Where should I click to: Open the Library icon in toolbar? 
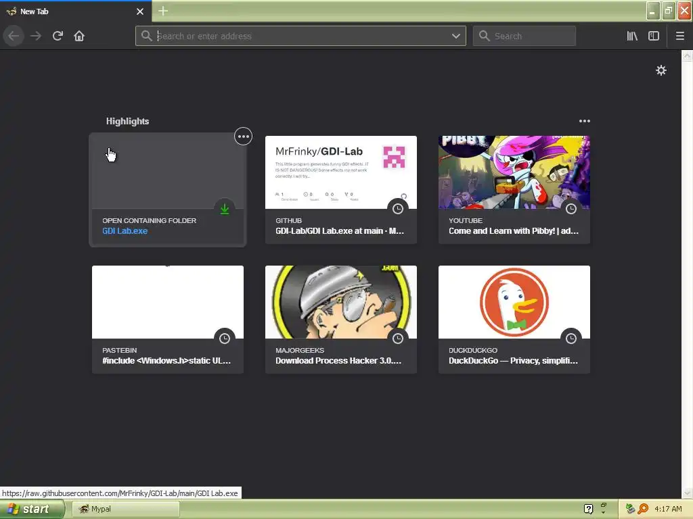click(632, 36)
